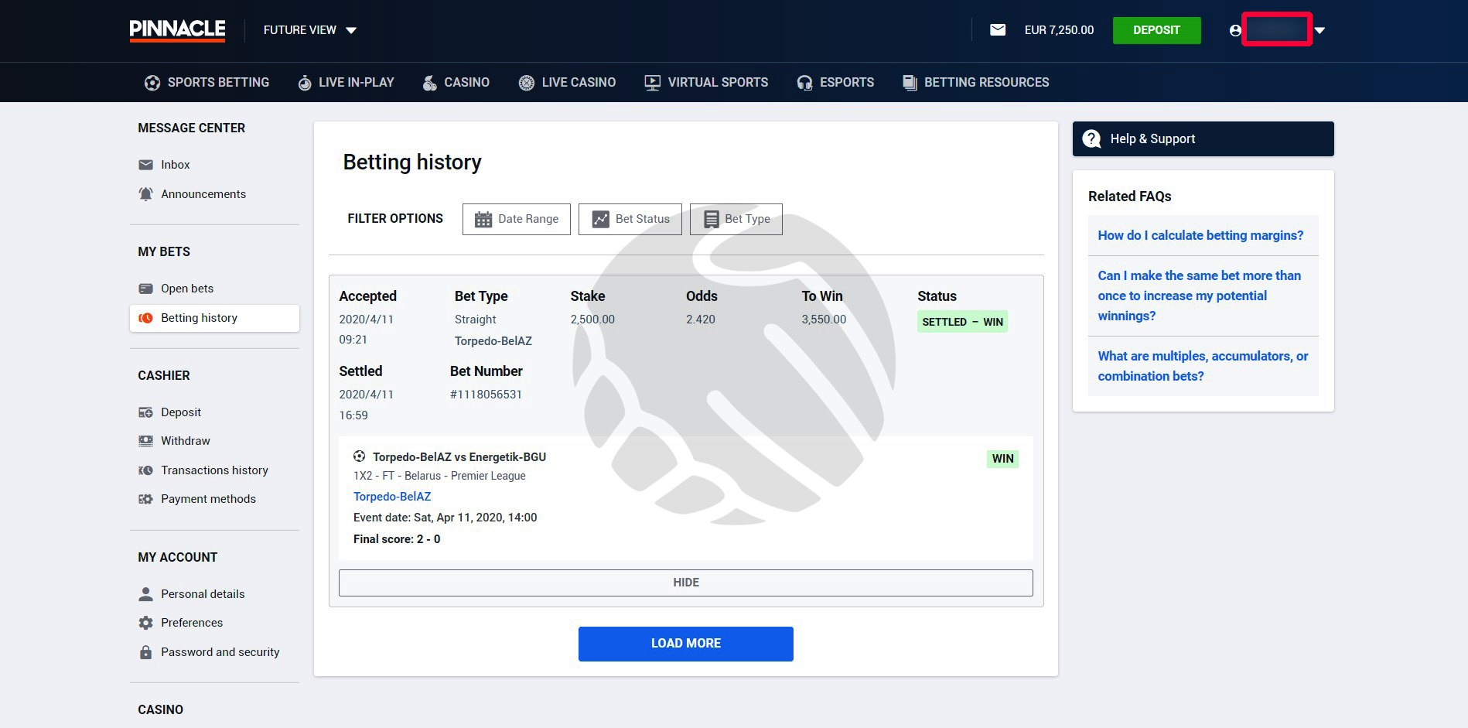Open the Date Range filter
The width and height of the screenshot is (1468, 728).
[x=517, y=219]
